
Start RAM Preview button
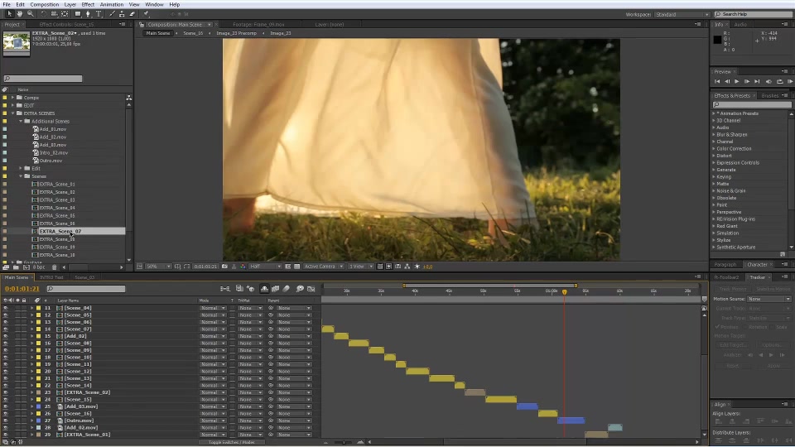[x=790, y=82]
